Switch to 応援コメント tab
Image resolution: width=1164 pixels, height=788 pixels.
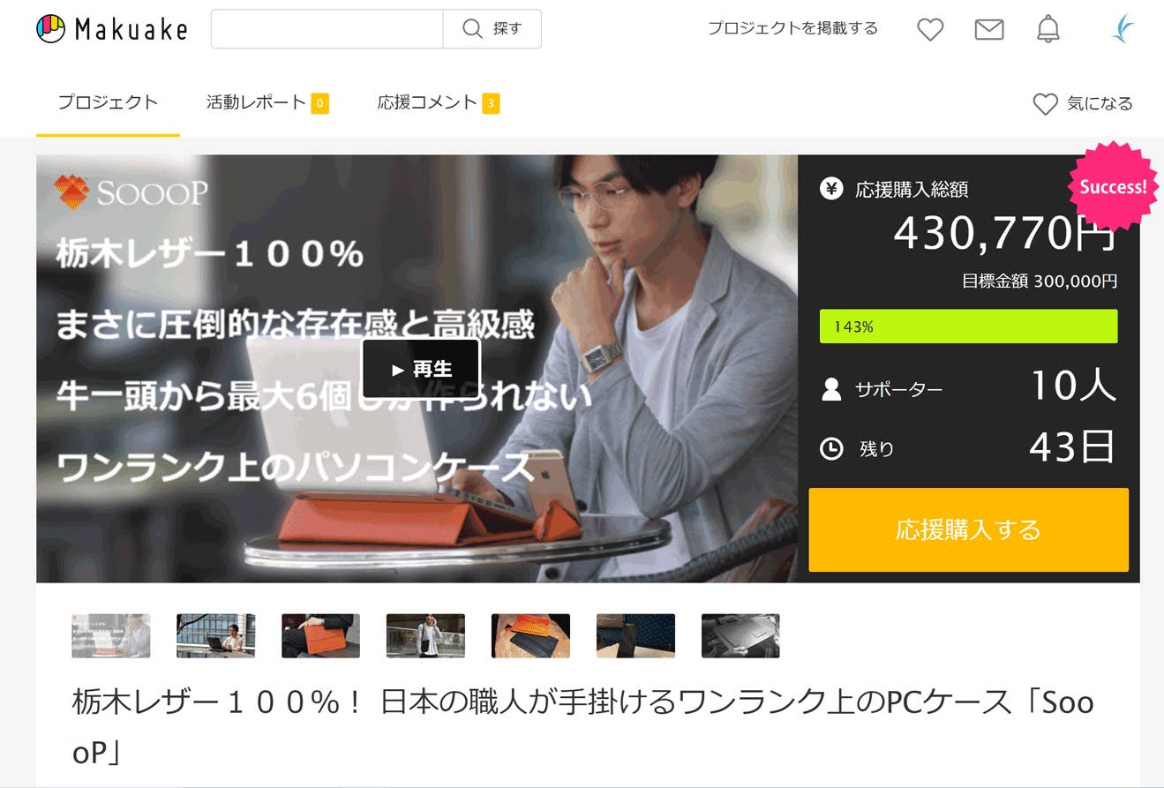click(439, 102)
